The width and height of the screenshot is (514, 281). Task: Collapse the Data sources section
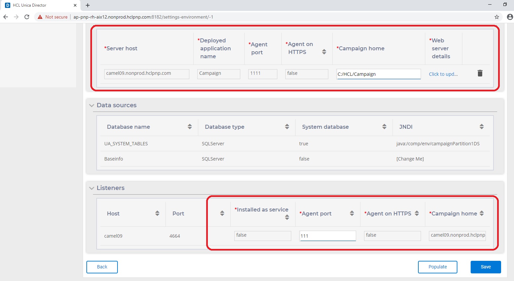point(91,105)
